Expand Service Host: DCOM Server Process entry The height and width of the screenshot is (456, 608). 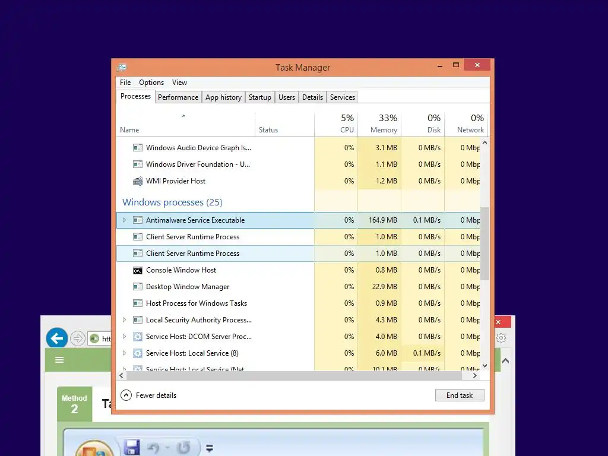(x=125, y=337)
